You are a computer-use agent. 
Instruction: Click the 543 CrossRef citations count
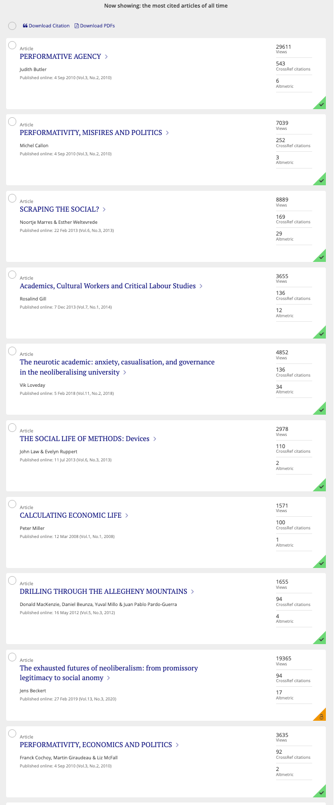(281, 64)
